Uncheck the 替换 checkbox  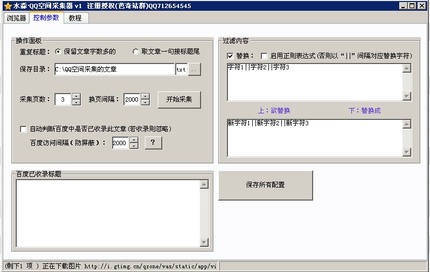(230, 56)
